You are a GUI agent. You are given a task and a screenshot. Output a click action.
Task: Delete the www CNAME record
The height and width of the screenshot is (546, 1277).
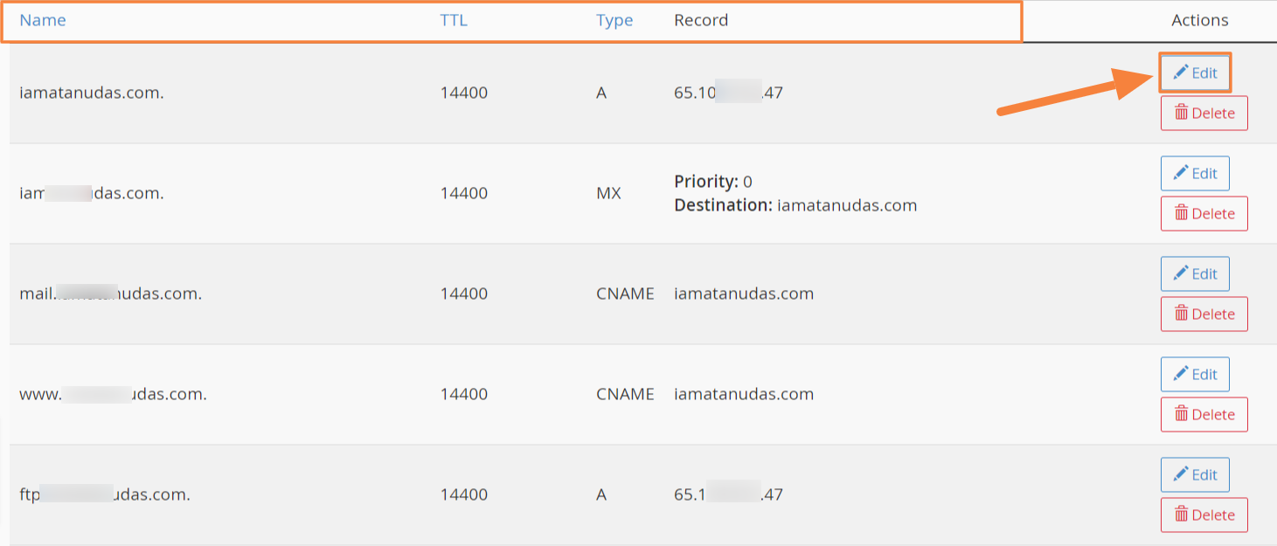pos(1204,414)
